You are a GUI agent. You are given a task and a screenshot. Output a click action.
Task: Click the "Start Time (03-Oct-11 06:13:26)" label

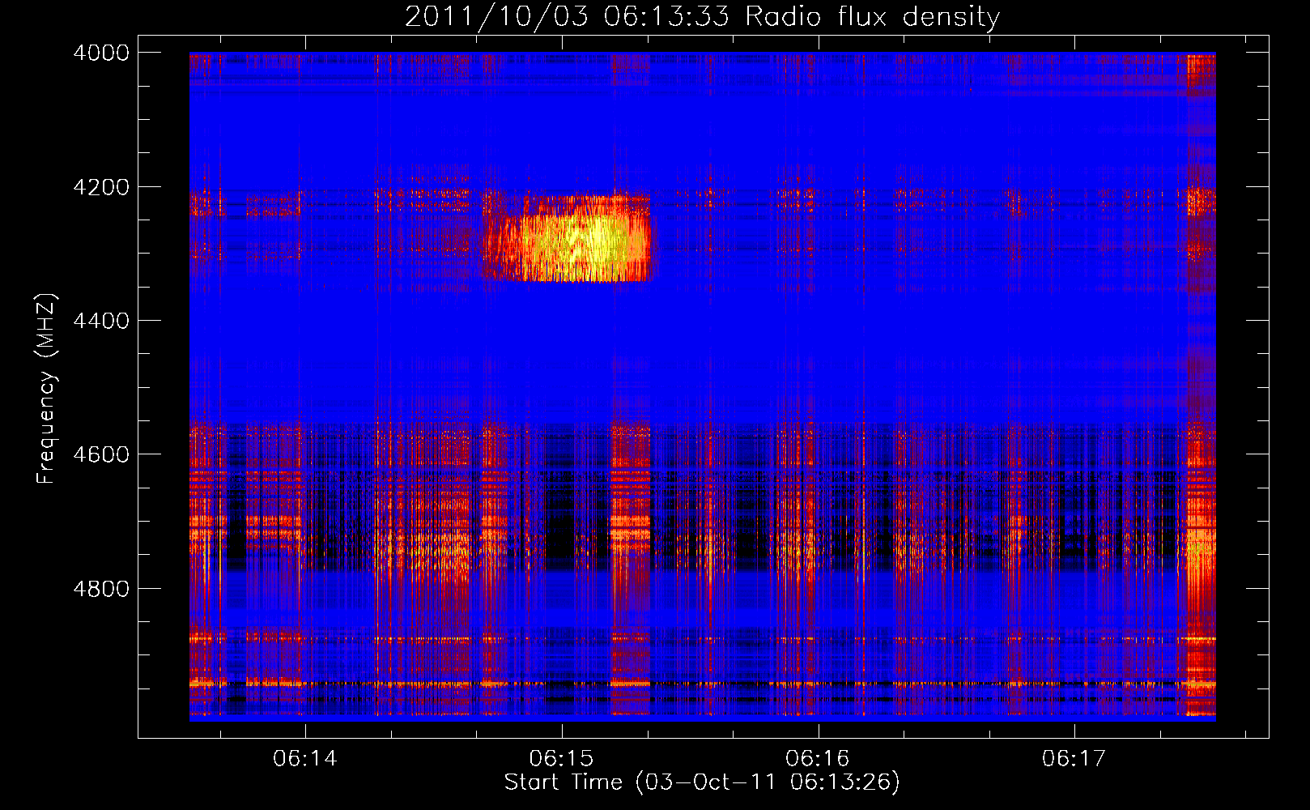click(x=702, y=782)
